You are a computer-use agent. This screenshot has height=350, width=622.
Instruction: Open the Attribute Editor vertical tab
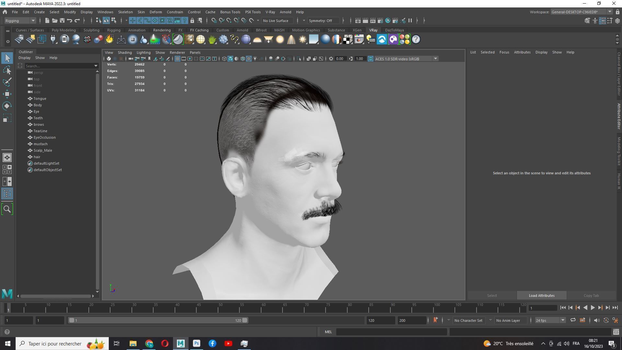coord(618,116)
